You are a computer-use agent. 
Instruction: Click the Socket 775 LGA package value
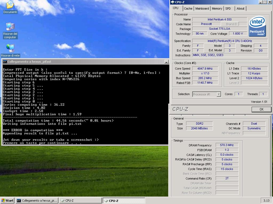coord(220,29)
